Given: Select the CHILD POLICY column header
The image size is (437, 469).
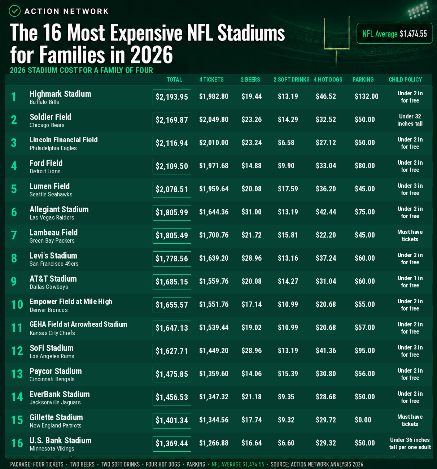Looking at the screenshot, I should point(405,79).
